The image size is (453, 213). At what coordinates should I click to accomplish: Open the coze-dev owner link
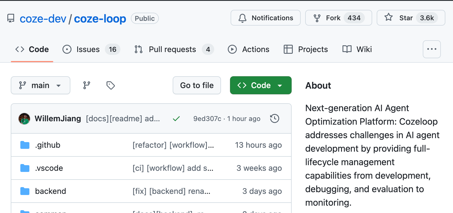pyautogui.click(x=43, y=19)
